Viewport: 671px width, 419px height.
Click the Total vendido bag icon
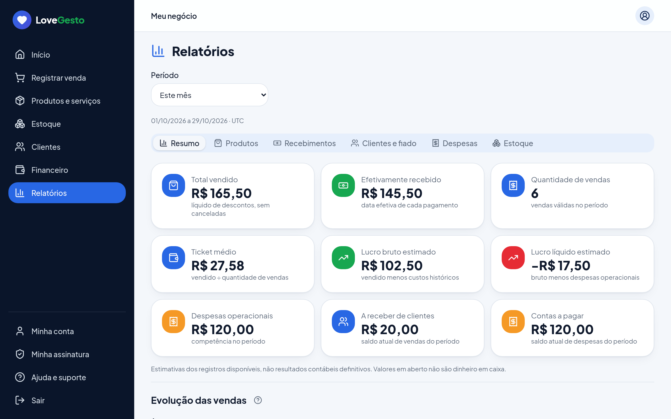(174, 185)
